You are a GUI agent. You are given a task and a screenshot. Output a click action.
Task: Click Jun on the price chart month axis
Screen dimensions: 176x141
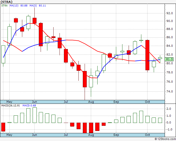point(34,102)
